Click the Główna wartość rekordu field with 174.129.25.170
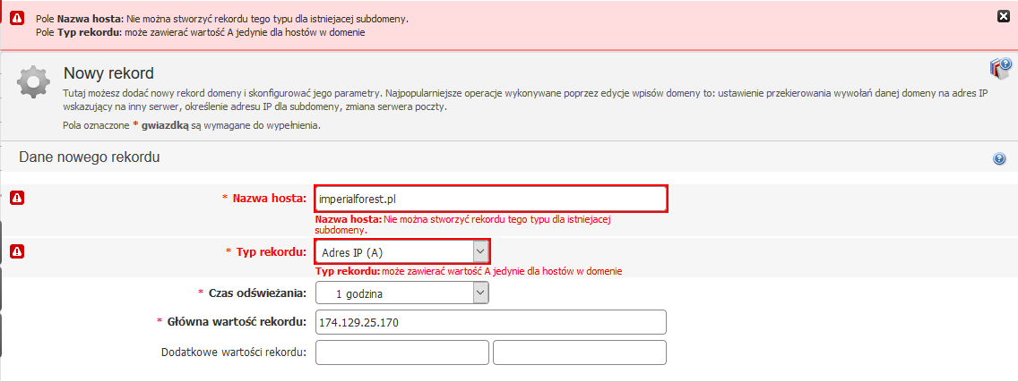This screenshot has width=1018, height=382. click(491, 322)
